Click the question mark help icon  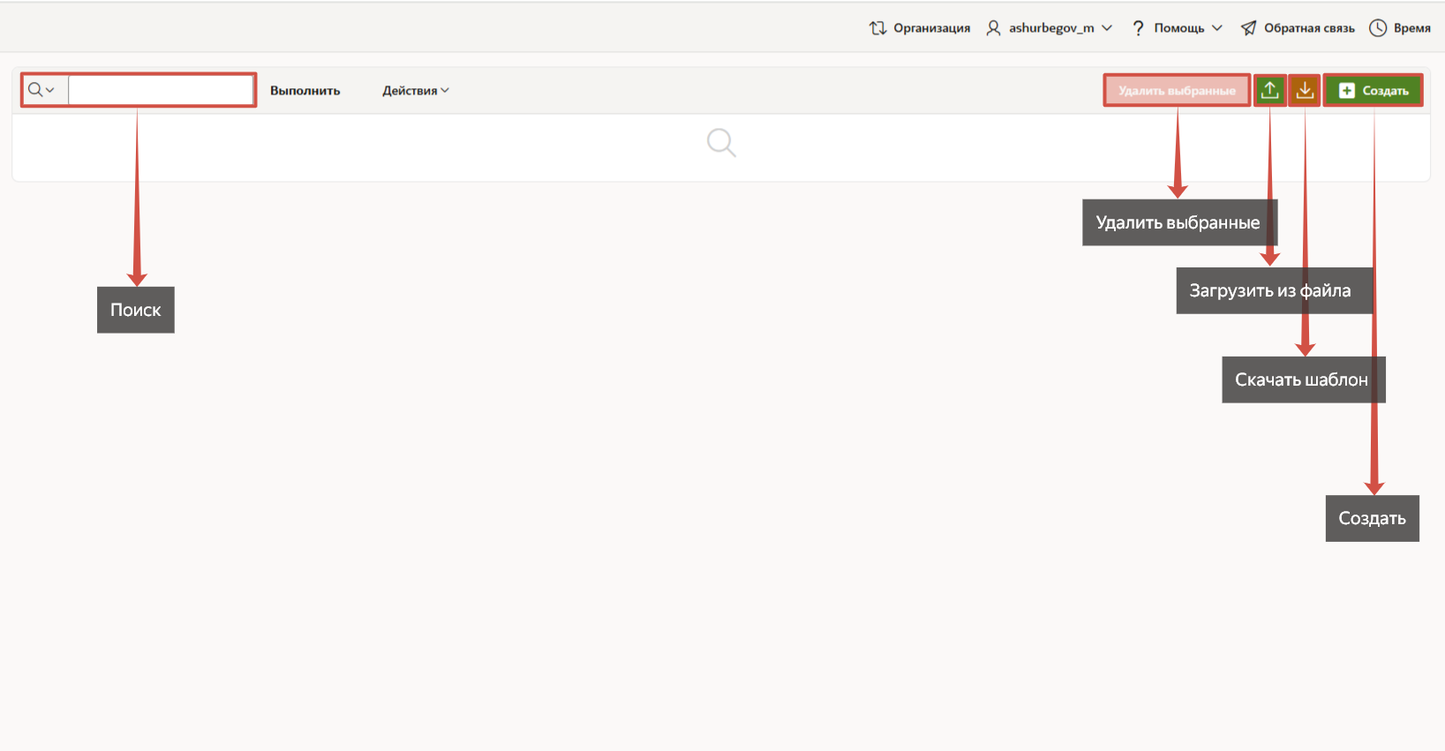click(1138, 28)
